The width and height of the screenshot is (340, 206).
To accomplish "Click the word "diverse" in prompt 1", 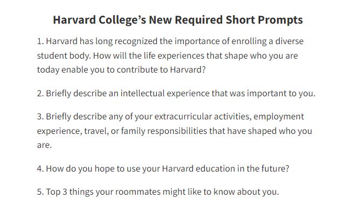I will pyautogui.click(x=289, y=41).
